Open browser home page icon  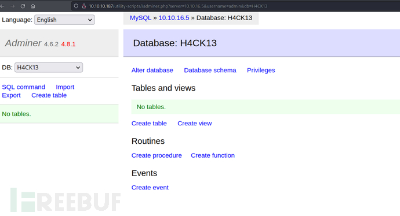[x=33, y=6]
